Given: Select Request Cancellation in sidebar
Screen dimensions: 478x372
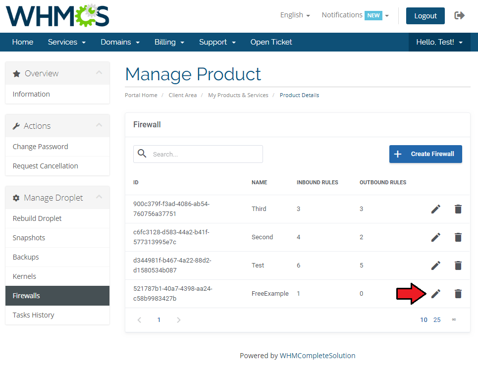Looking at the screenshot, I should [x=57, y=166].
